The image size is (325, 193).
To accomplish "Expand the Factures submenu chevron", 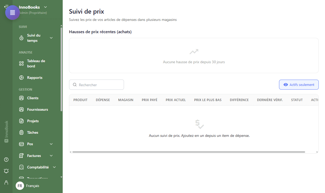I will tap(51, 156).
